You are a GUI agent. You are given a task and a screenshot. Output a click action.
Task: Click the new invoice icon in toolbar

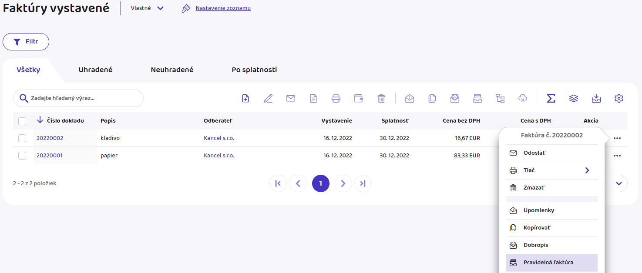point(245,98)
